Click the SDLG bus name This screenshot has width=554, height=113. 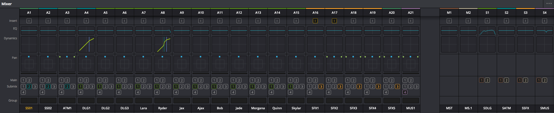tap(487, 108)
